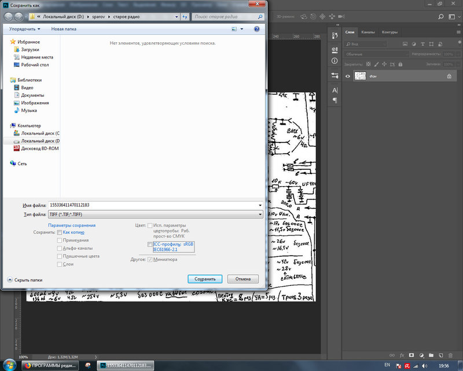Enable the 'Как копию' checkbox
This screenshot has width=463, height=371.
pyautogui.click(x=60, y=232)
